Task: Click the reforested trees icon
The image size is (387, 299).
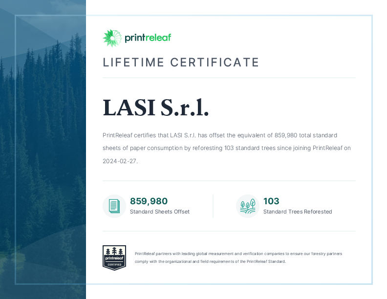Action: click(x=247, y=206)
